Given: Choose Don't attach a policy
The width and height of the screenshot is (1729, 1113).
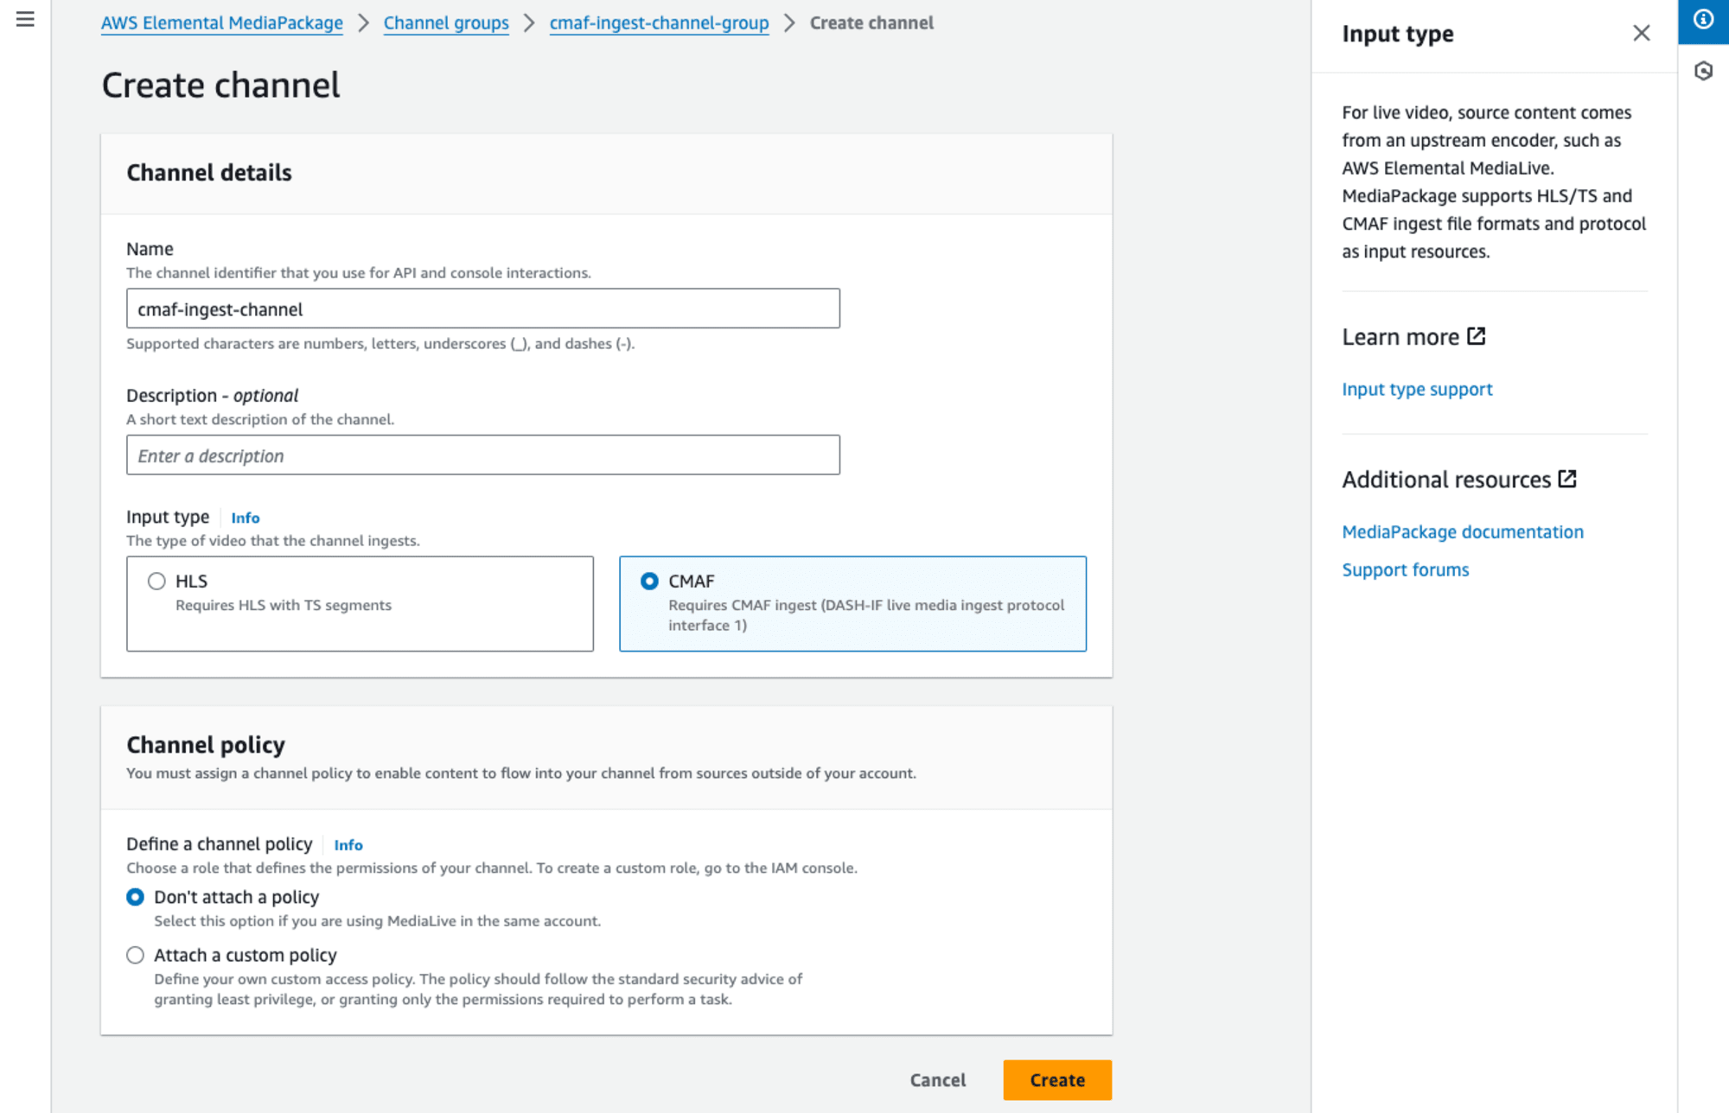Looking at the screenshot, I should click(135, 897).
